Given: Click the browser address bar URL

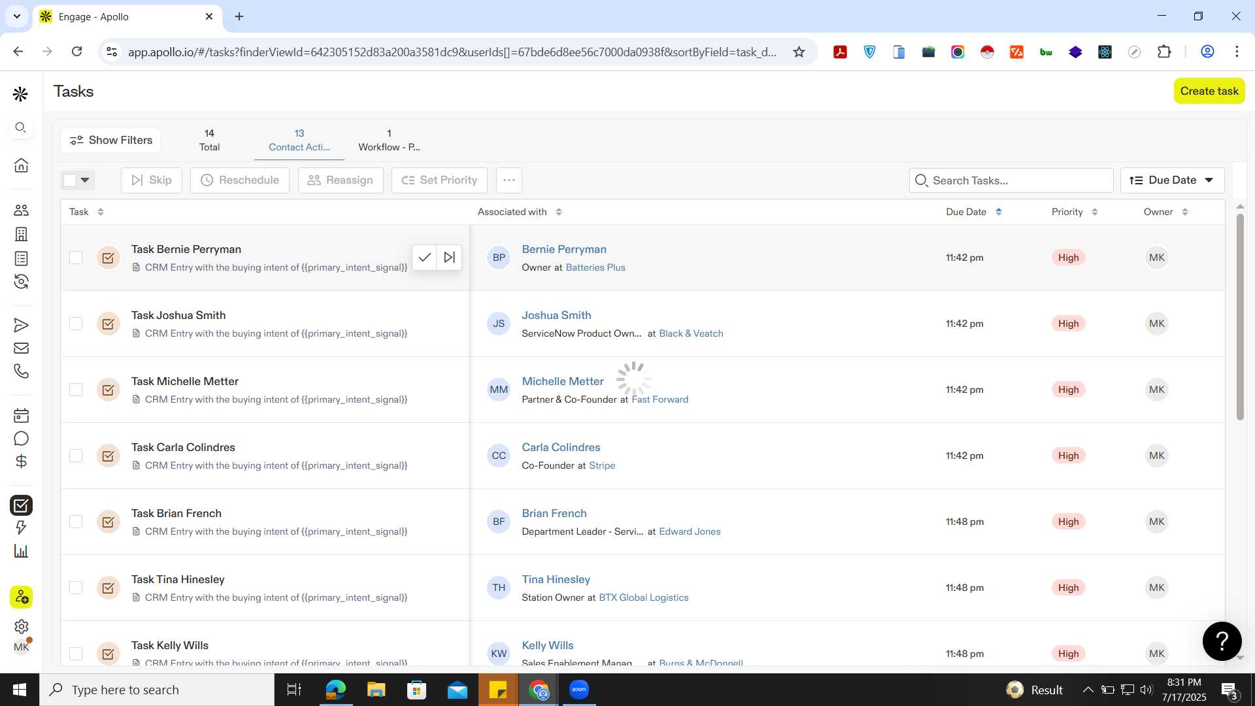Looking at the screenshot, I should tap(452, 52).
